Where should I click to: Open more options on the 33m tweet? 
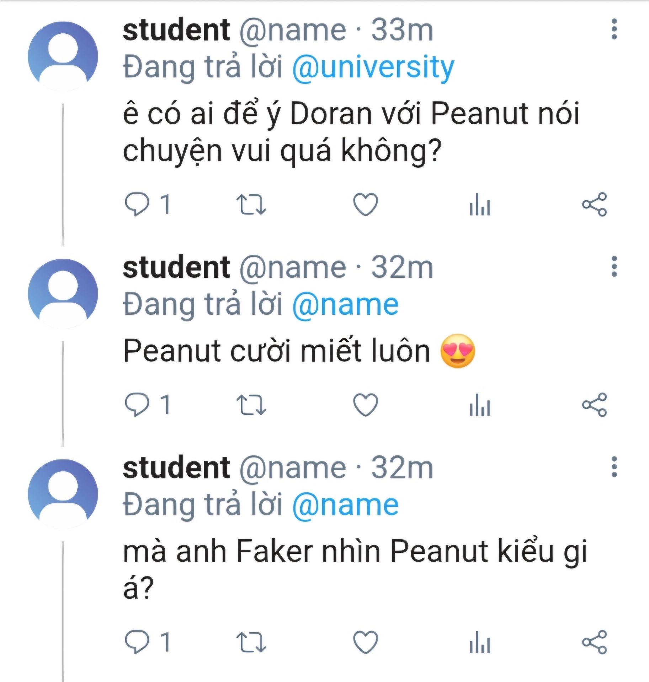click(614, 29)
